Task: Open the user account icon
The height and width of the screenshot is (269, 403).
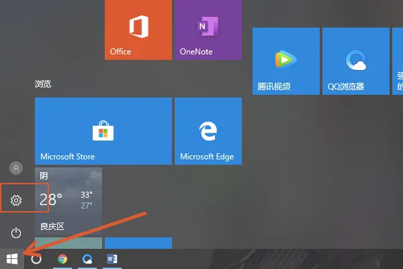Action: point(16,168)
